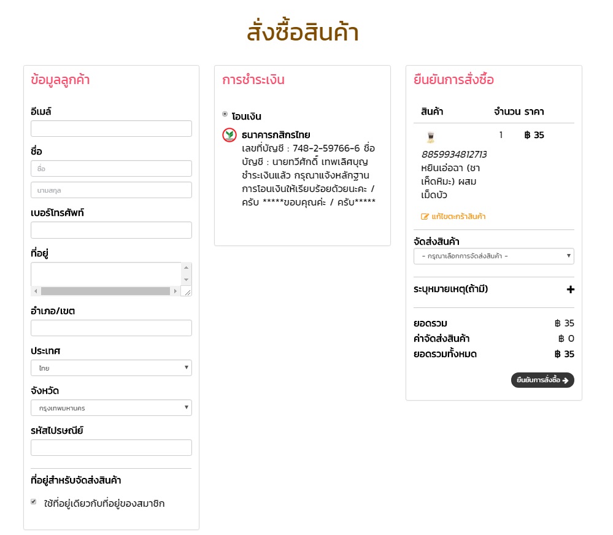Open the ประเทศ country dropdown
613x535 pixels.
(x=111, y=368)
